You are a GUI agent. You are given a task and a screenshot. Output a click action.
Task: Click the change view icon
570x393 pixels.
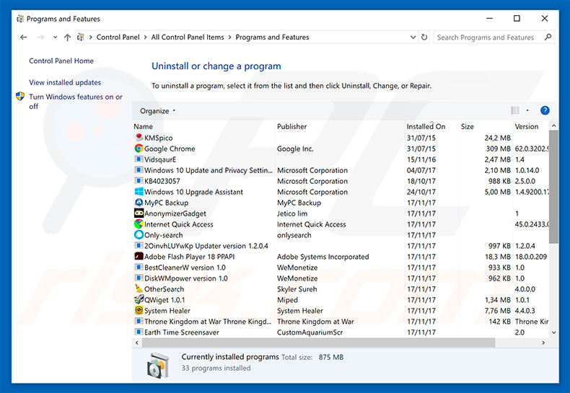point(515,110)
